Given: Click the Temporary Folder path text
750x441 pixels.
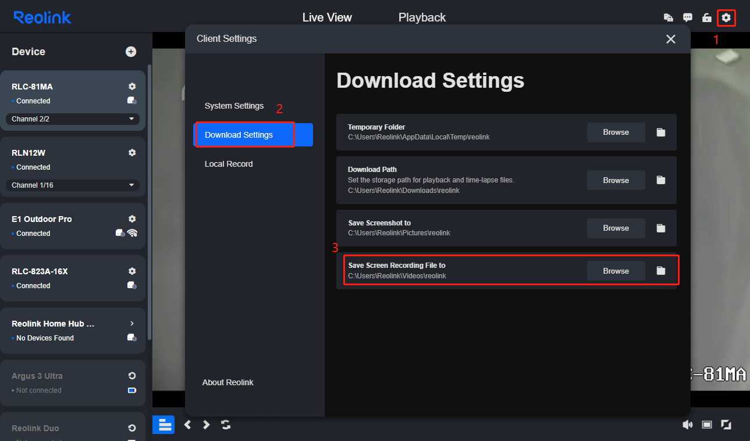Looking at the screenshot, I should click(420, 137).
